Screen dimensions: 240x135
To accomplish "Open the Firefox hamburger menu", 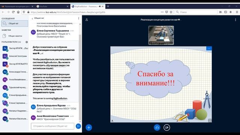I will click(x=237, y=12).
